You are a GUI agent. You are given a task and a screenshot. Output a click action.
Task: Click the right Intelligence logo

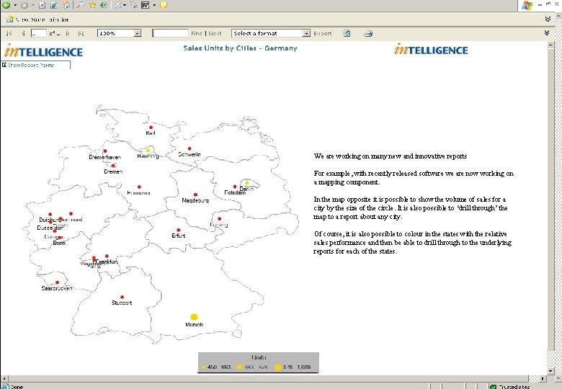[x=431, y=50]
